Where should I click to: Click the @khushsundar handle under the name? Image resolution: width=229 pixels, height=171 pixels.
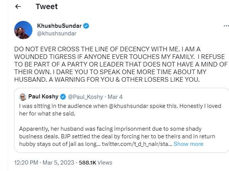click(x=56, y=33)
